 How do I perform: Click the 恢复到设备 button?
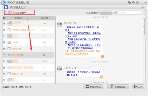point(118,87)
